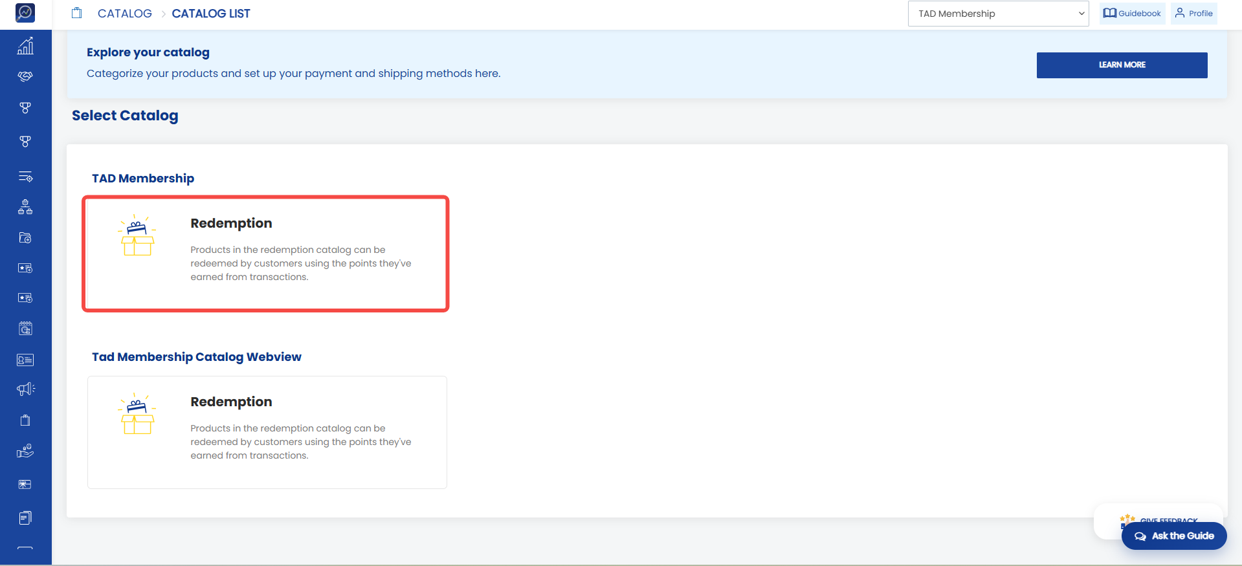
Task: Click the gift box icon under TAD Membership
Action: pos(137,235)
